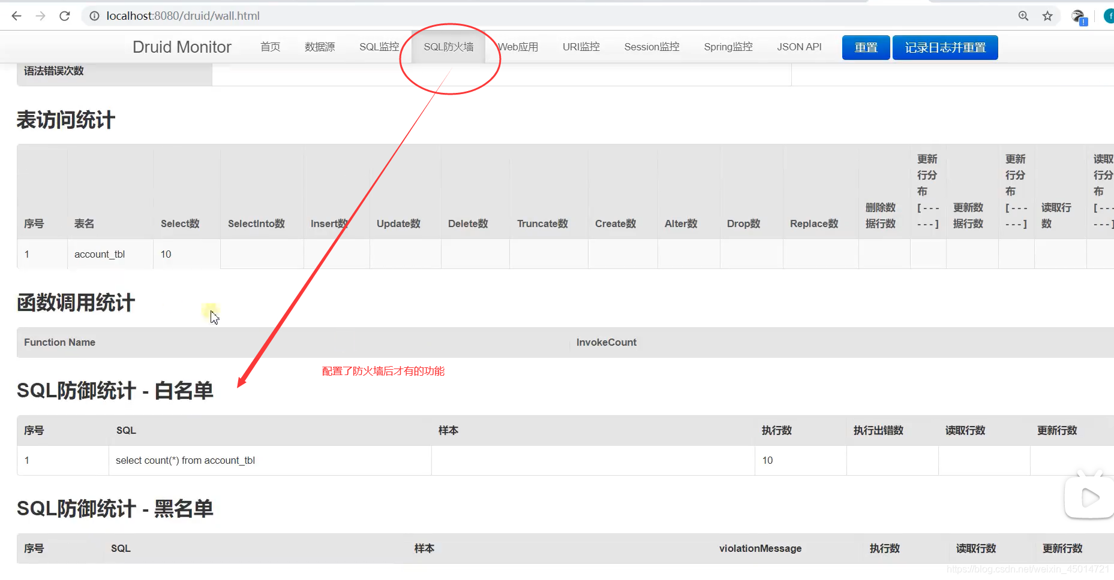Focus the address bar URL localhost:8080/druid/wall.html
Viewport: 1114px width, 580px height.
click(183, 16)
